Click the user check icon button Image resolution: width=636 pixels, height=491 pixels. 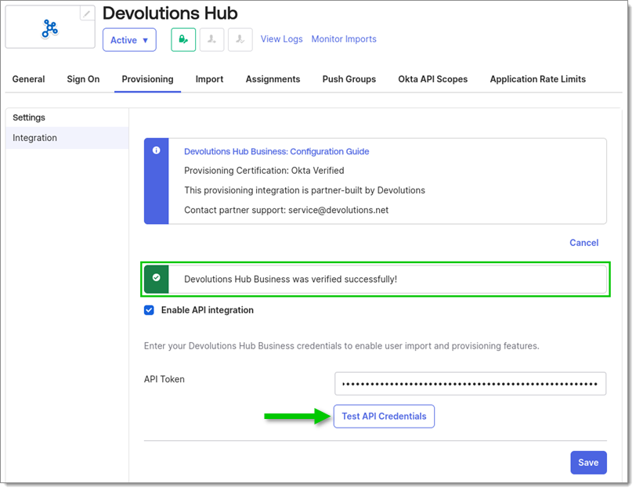pos(240,40)
